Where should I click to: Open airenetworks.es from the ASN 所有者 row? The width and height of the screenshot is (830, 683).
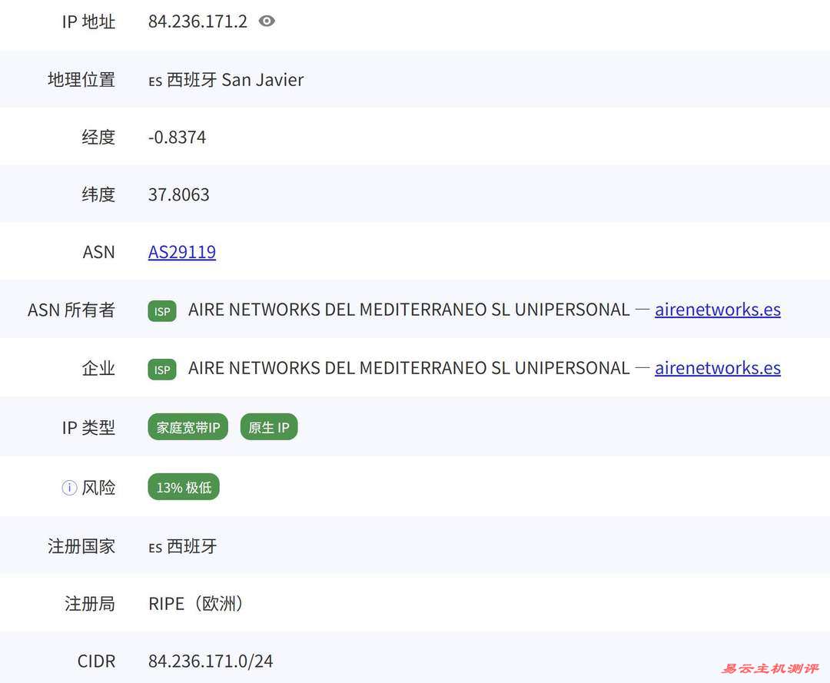pyautogui.click(x=717, y=310)
